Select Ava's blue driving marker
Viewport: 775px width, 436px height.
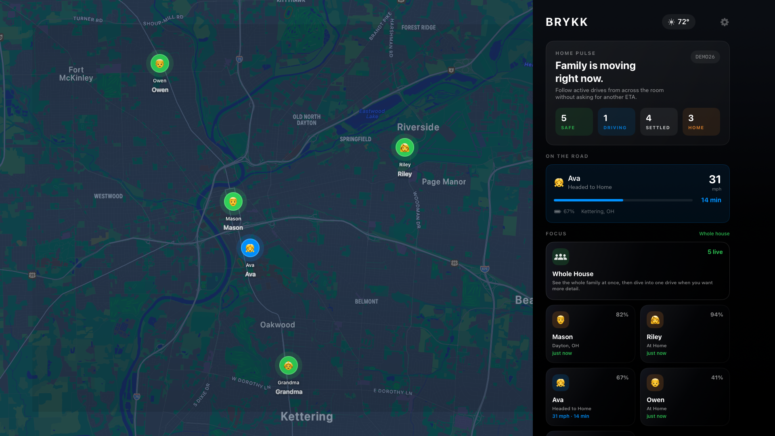pyautogui.click(x=250, y=248)
